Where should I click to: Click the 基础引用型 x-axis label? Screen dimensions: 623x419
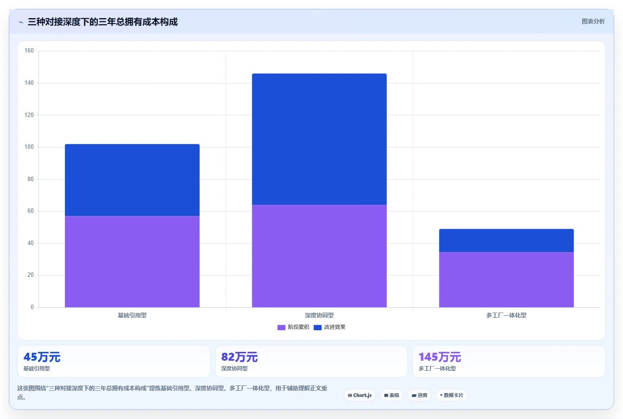tap(132, 315)
